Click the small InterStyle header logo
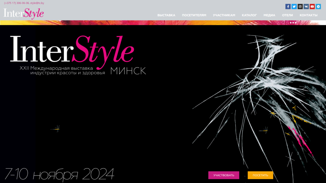 24,13
